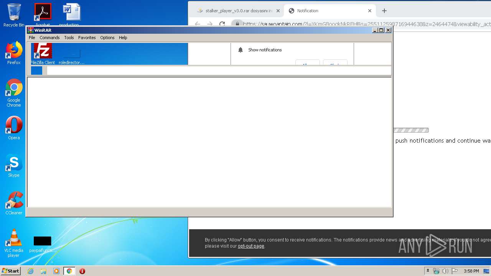This screenshot has width=491, height=276.
Task: Click the red Opera icon in taskbar
Action: tap(82, 271)
